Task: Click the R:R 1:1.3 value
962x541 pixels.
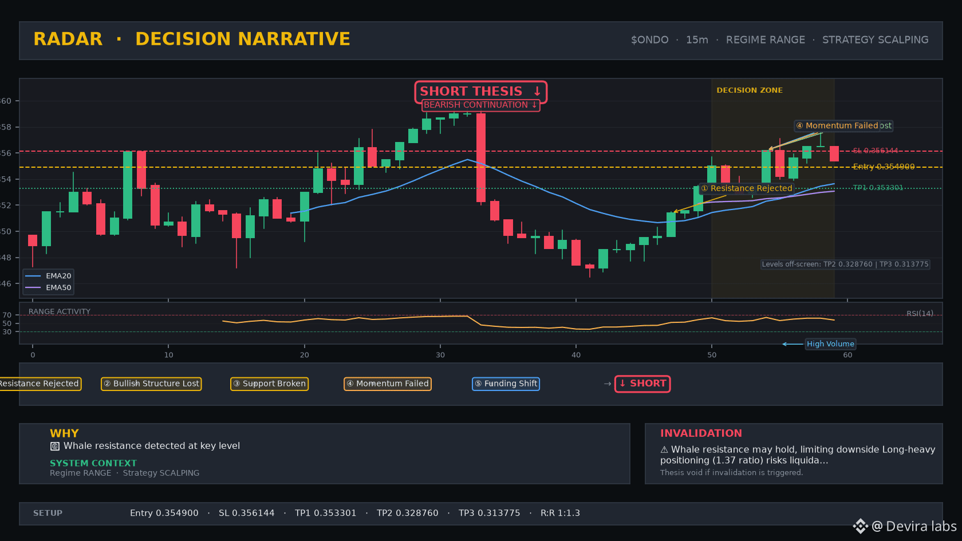Action: [x=561, y=514]
